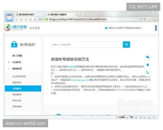
Task: Select the QQ帐号 sidebar label
Action: click(x=17, y=62)
